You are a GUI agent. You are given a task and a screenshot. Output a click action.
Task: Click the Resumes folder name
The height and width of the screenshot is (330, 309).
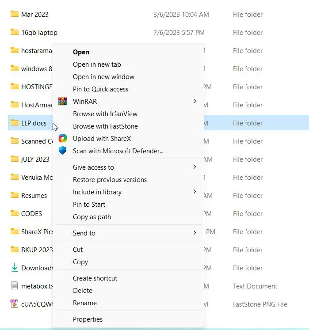(x=34, y=196)
